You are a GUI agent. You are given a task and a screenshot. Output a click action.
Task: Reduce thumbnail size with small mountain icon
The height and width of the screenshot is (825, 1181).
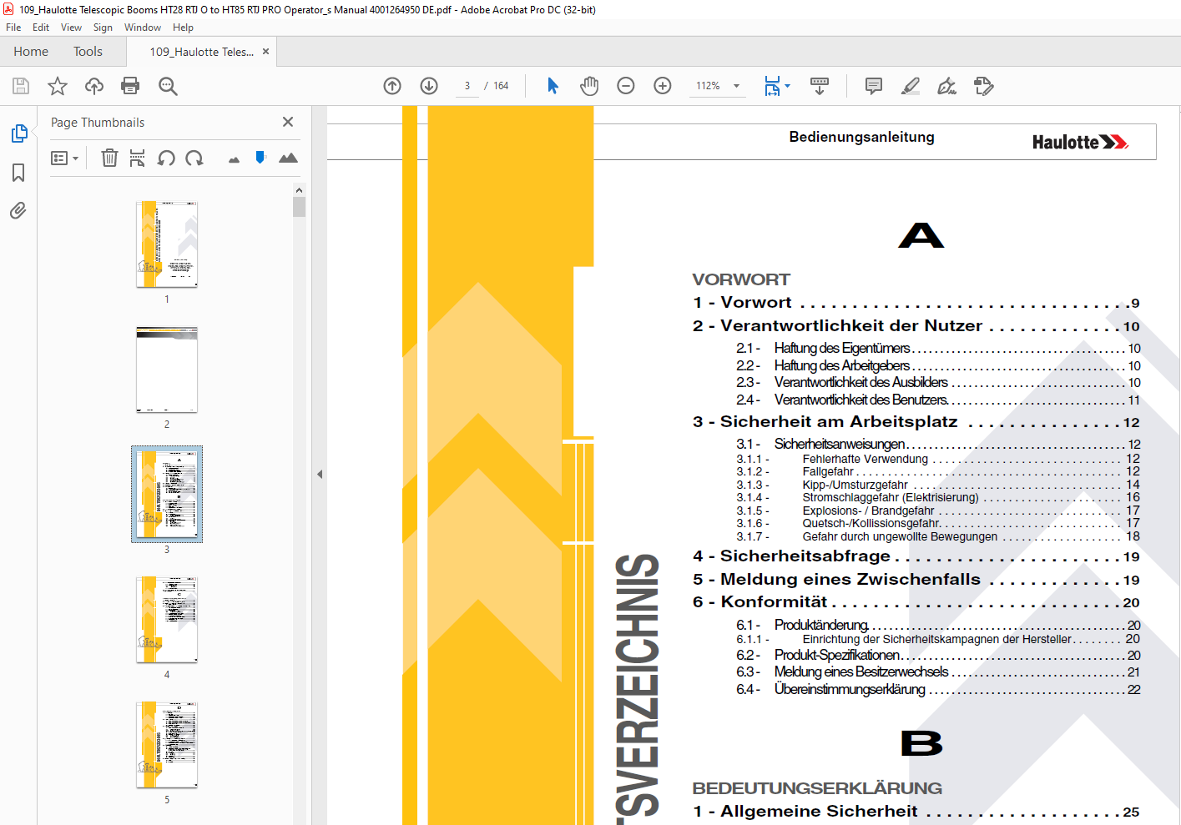234,159
